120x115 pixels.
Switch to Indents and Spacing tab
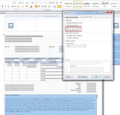(72, 17)
